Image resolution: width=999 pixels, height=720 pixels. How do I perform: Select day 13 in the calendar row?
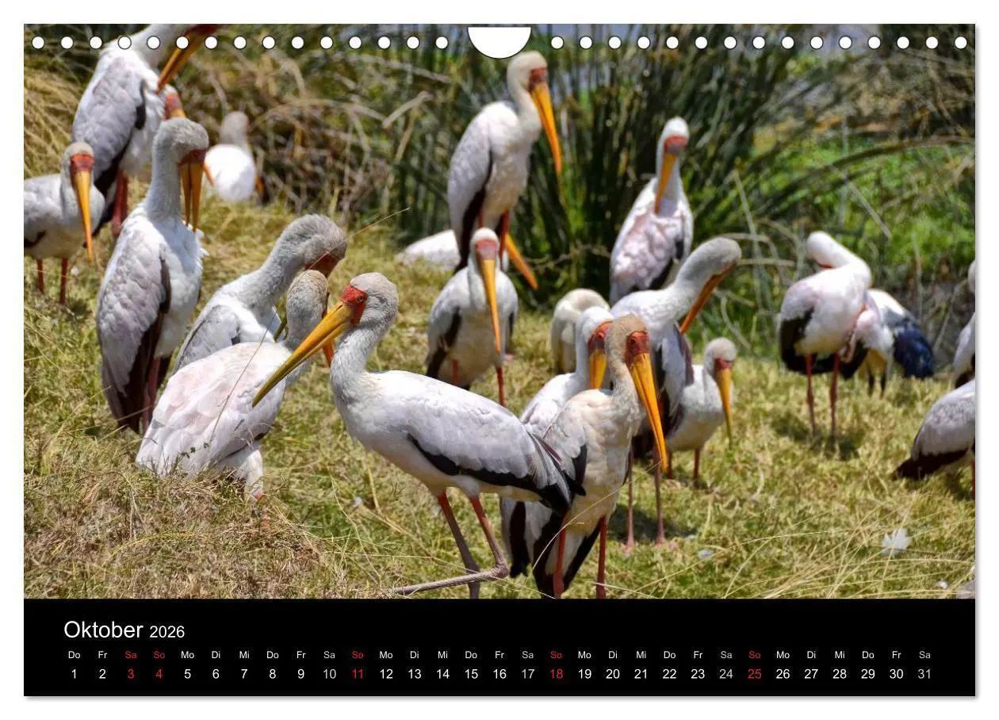[x=415, y=674]
